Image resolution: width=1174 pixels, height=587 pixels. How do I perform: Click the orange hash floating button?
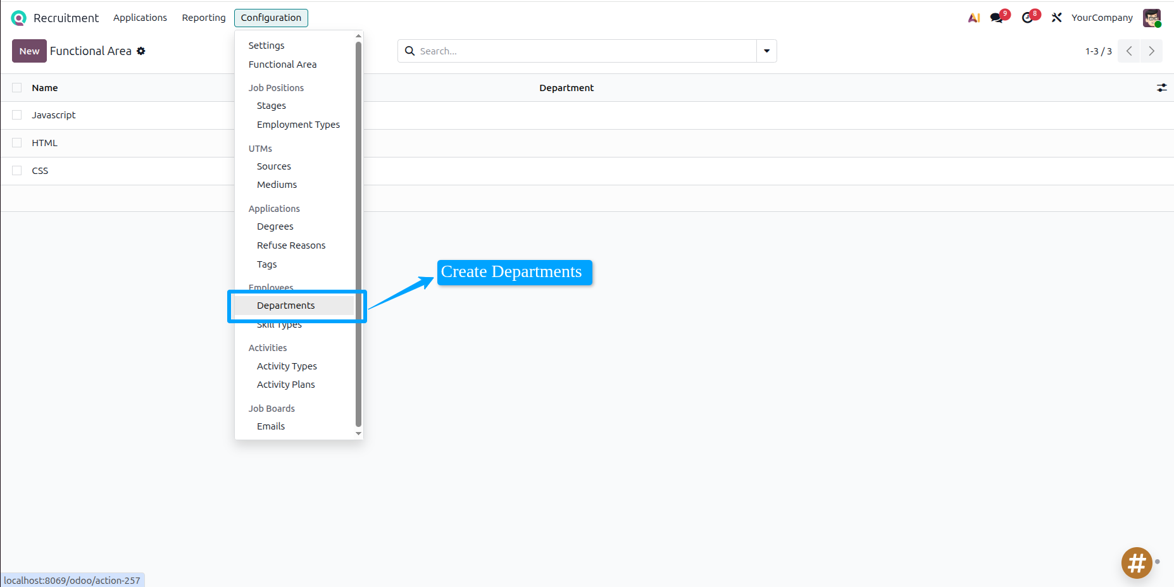(1137, 563)
